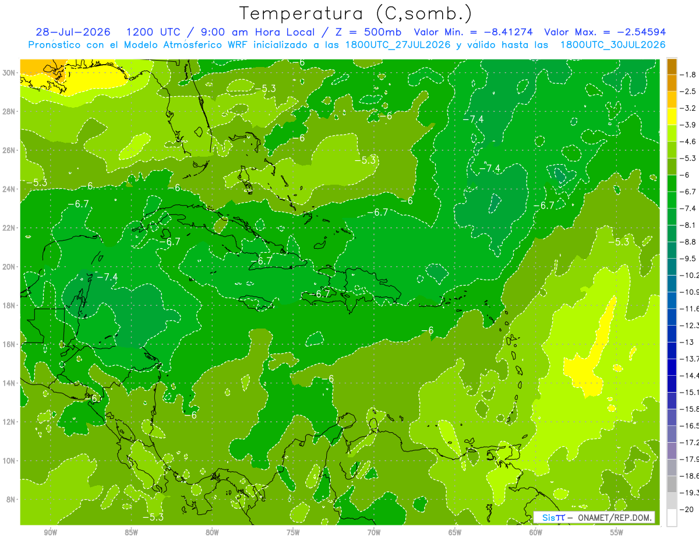Click the '30N' latitude axis label
The width and height of the screenshot is (699, 540).
[x=9, y=73]
